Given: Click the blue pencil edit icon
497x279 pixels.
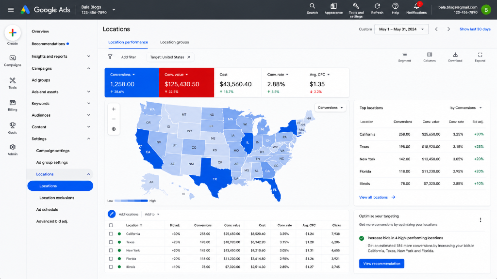Looking at the screenshot, I should [112, 214].
